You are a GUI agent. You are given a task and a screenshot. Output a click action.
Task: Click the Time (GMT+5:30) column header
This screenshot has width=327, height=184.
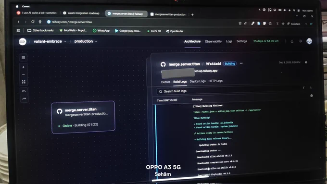167,100
